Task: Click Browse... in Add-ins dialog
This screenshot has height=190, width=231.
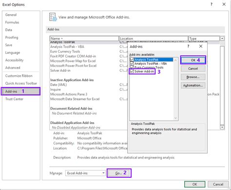Action: coord(193,77)
